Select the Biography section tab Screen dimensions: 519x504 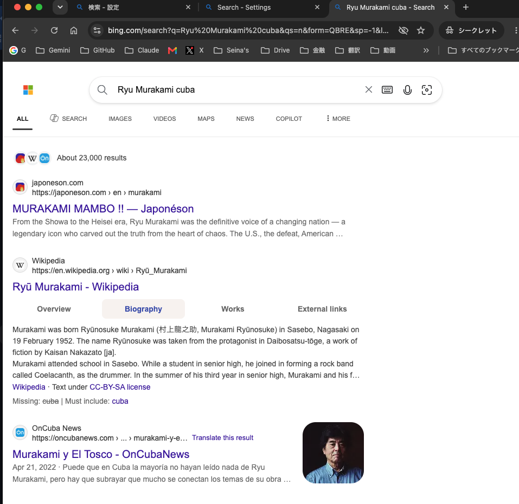coord(143,309)
